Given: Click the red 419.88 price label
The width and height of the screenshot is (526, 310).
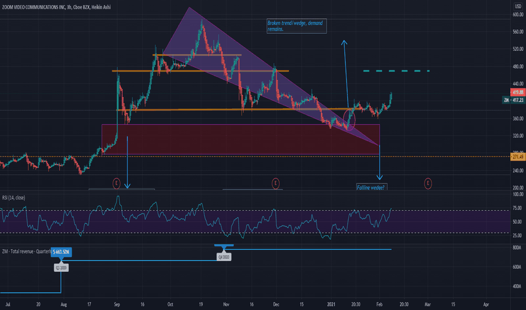Looking at the screenshot, I should pyautogui.click(x=518, y=92).
